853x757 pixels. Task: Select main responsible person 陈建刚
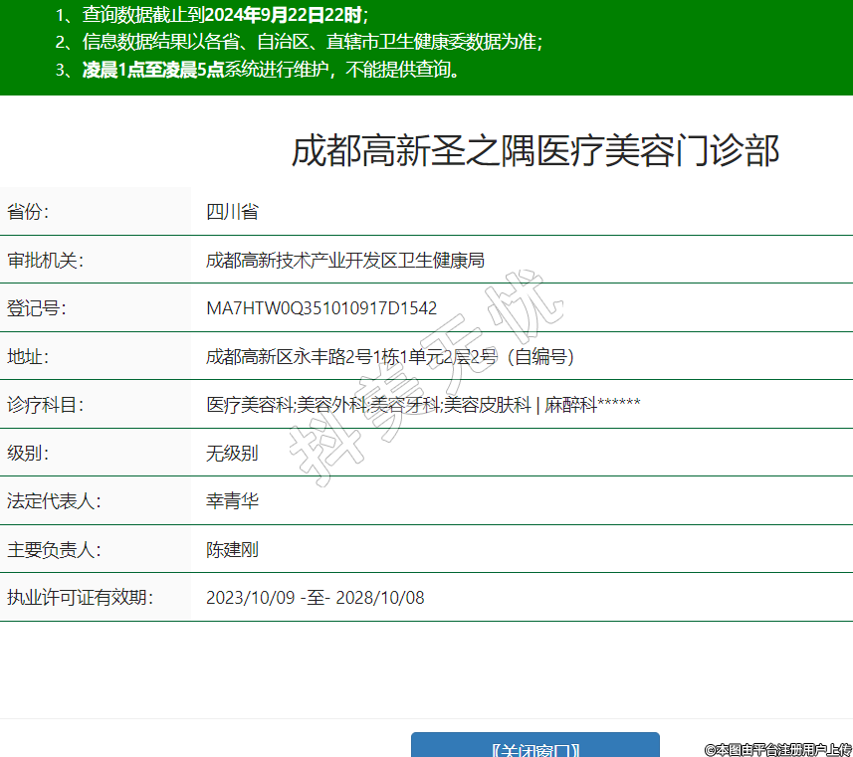pyautogui.click(x=232, y=550)
